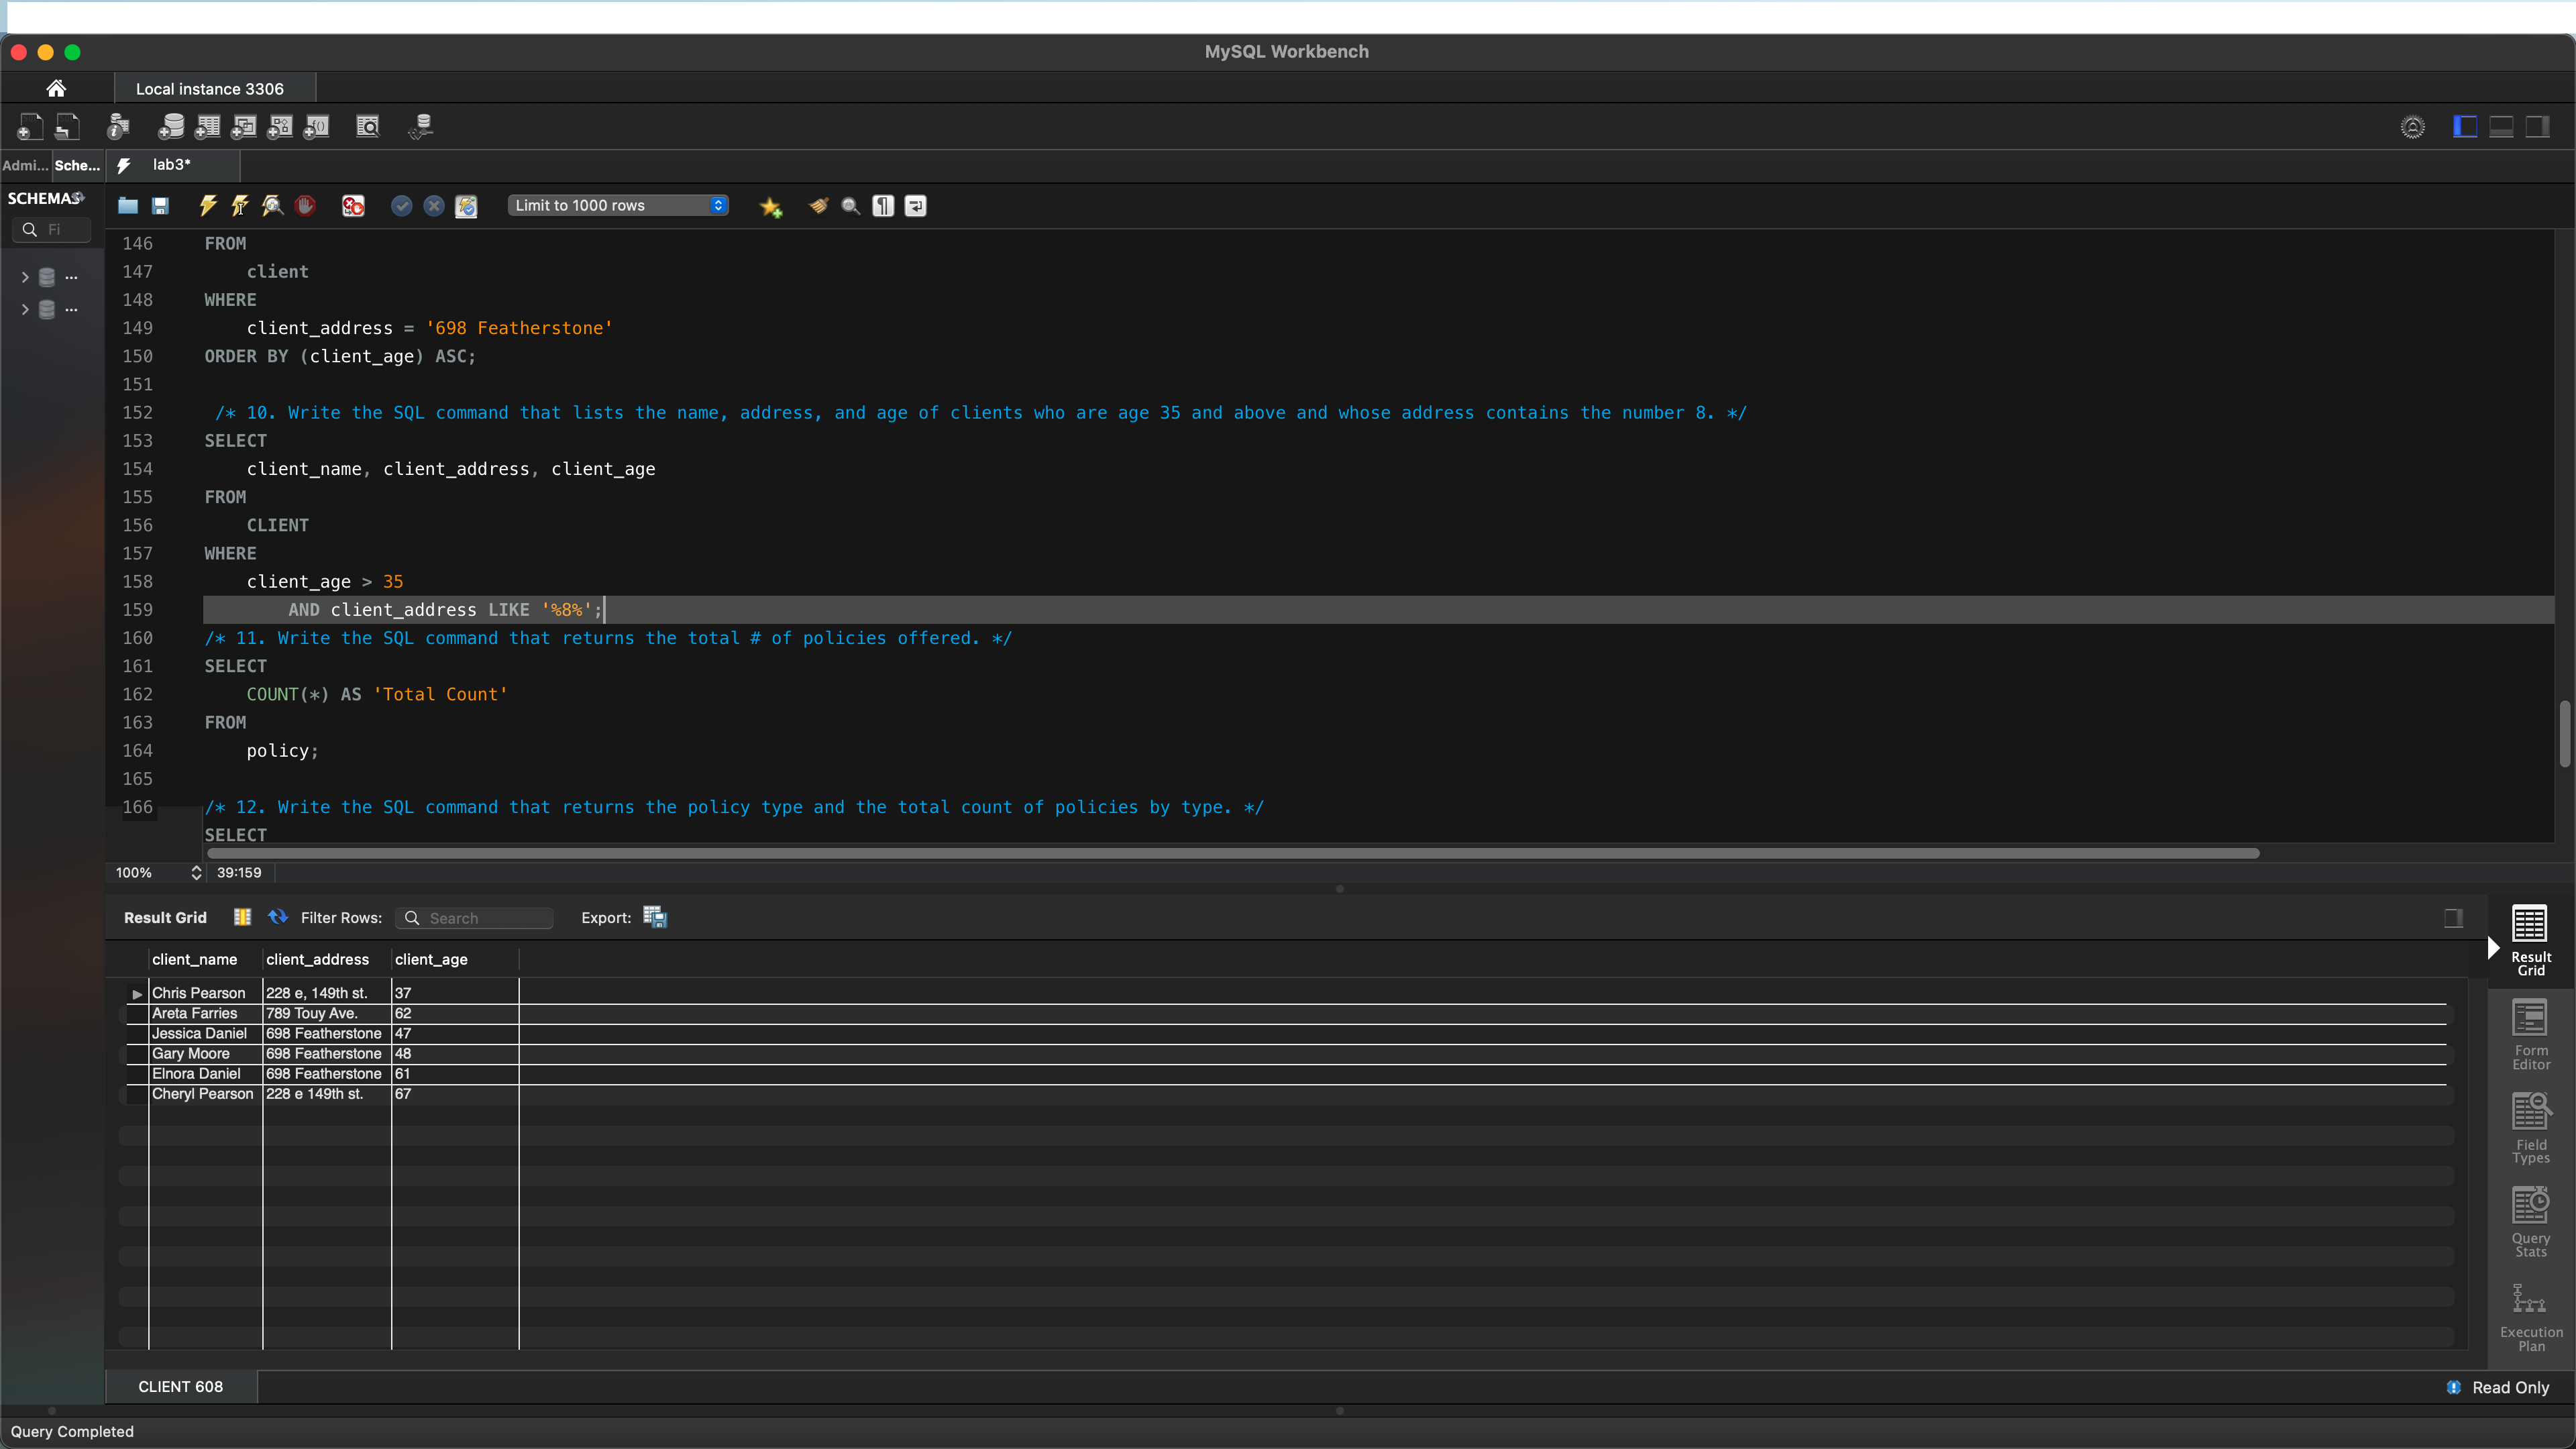Stop the running query
The width and height of the screenshot is (2576, 1449).
(305, 206)
